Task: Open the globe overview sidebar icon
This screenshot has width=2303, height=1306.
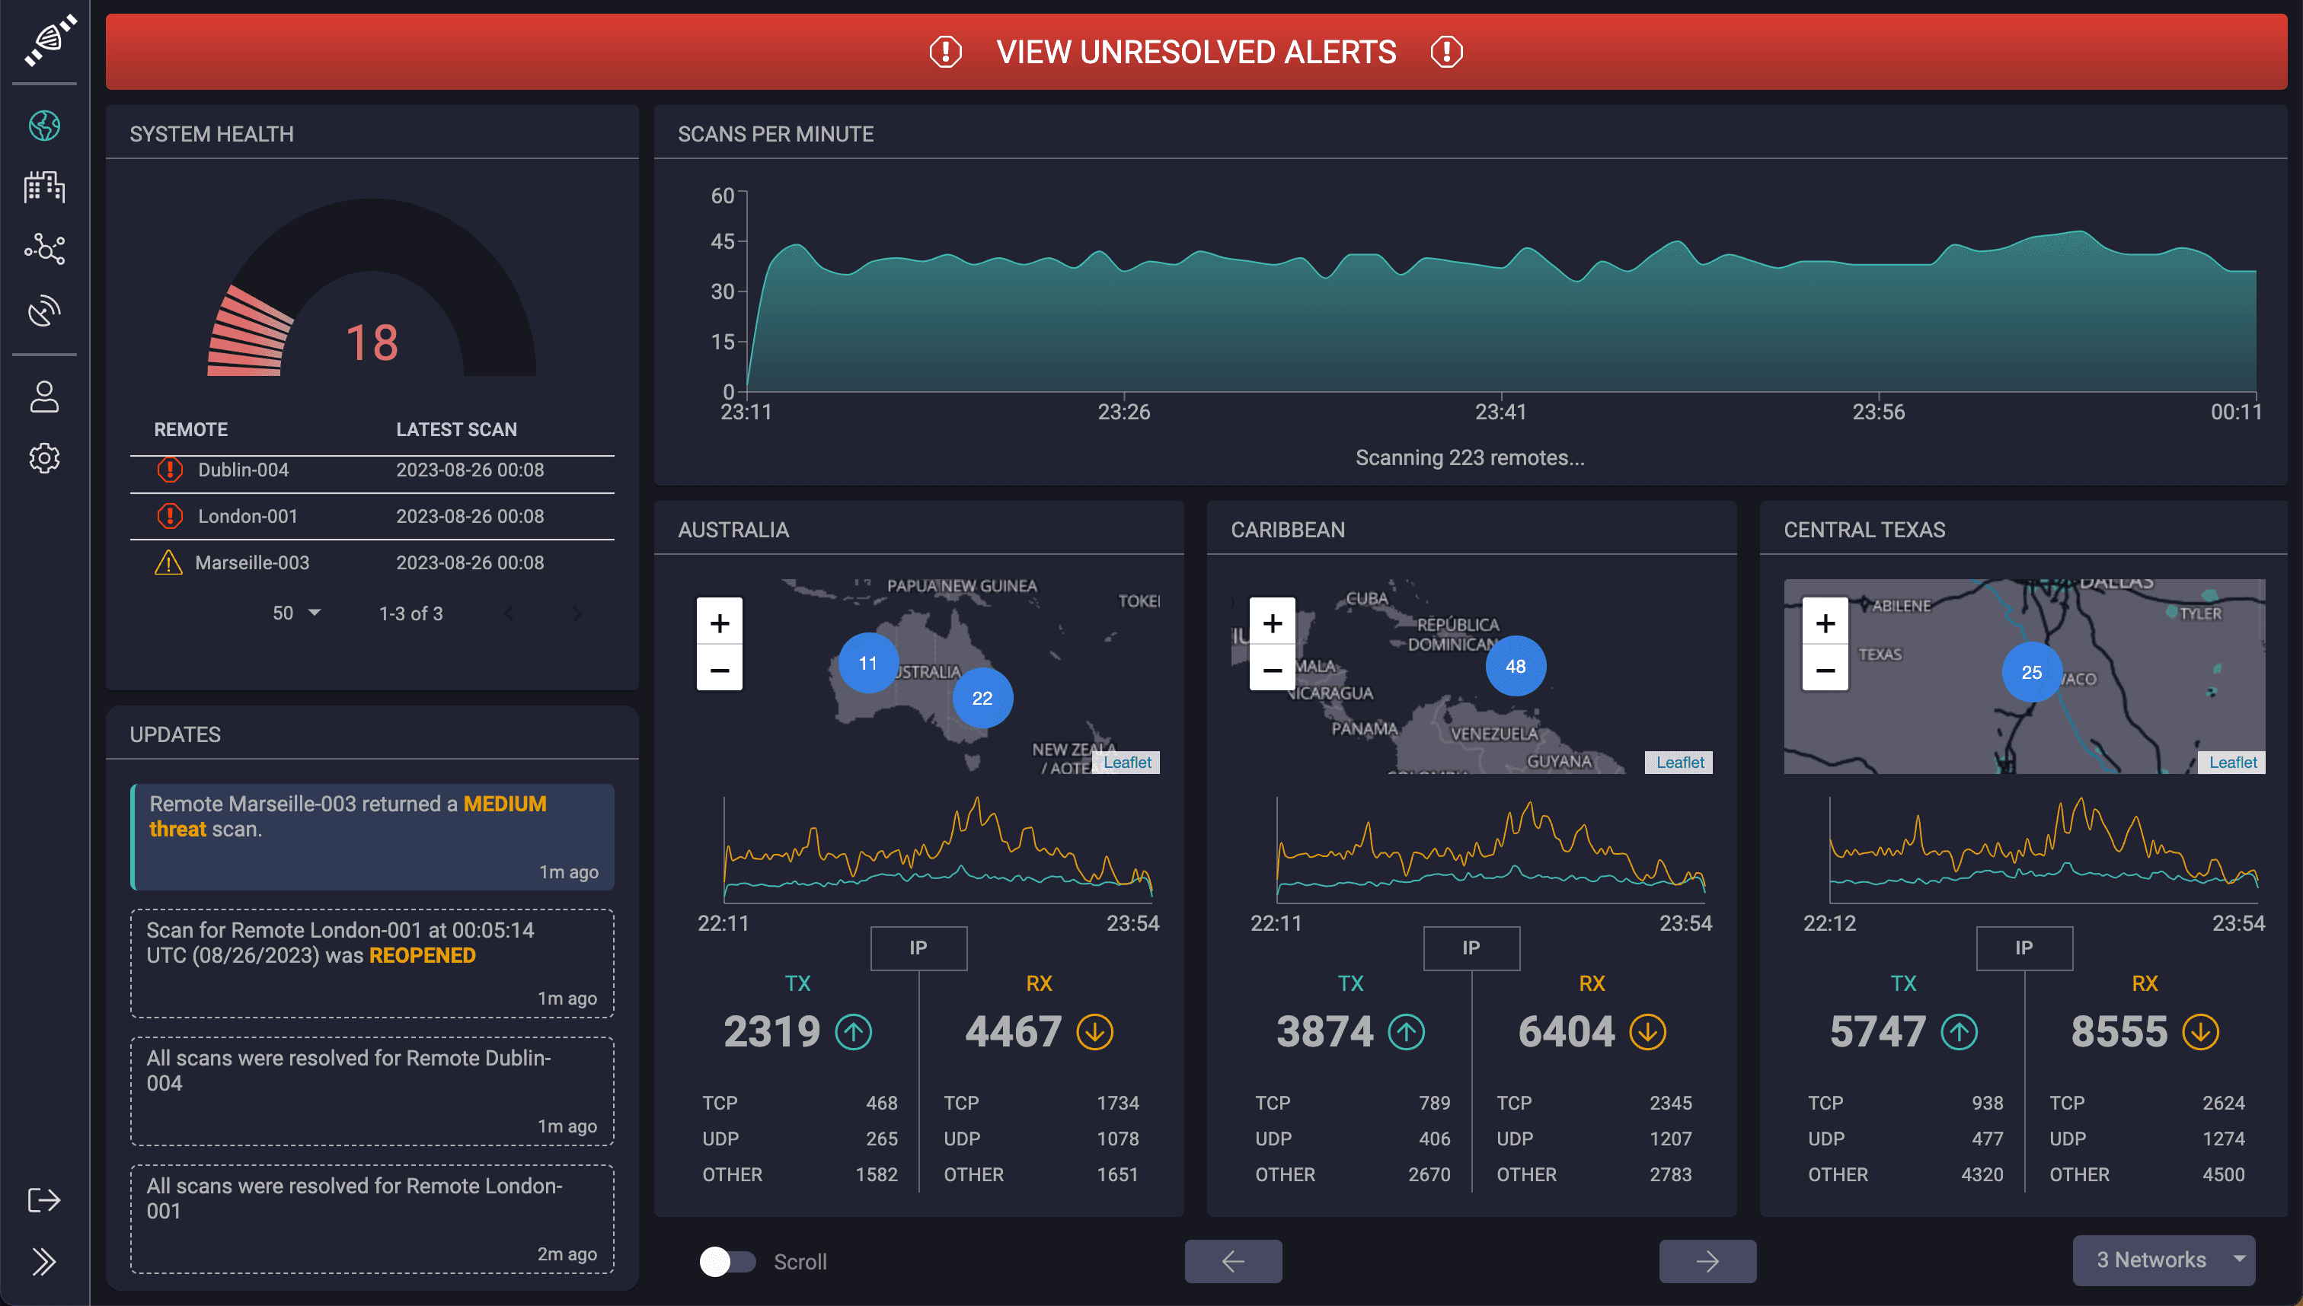Action: [x=44, y=126]
